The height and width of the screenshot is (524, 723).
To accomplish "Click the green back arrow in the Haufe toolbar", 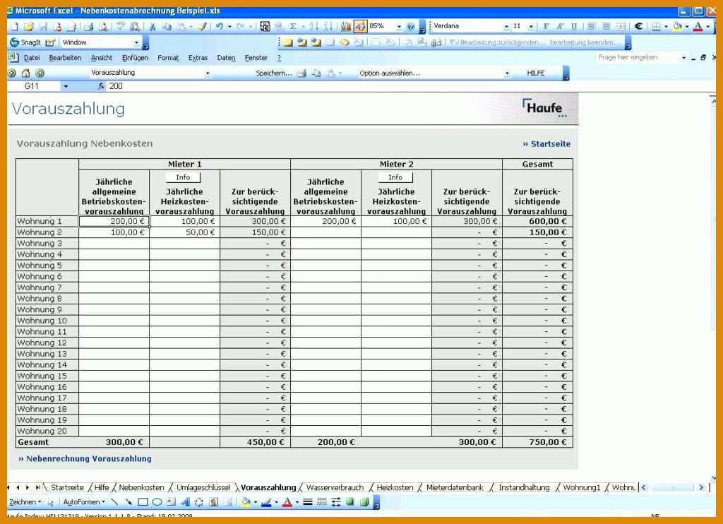I will click(x=13, y=73).
